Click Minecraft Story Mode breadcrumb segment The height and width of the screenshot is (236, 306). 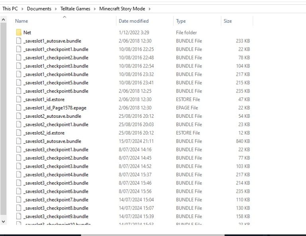point(122,9)
